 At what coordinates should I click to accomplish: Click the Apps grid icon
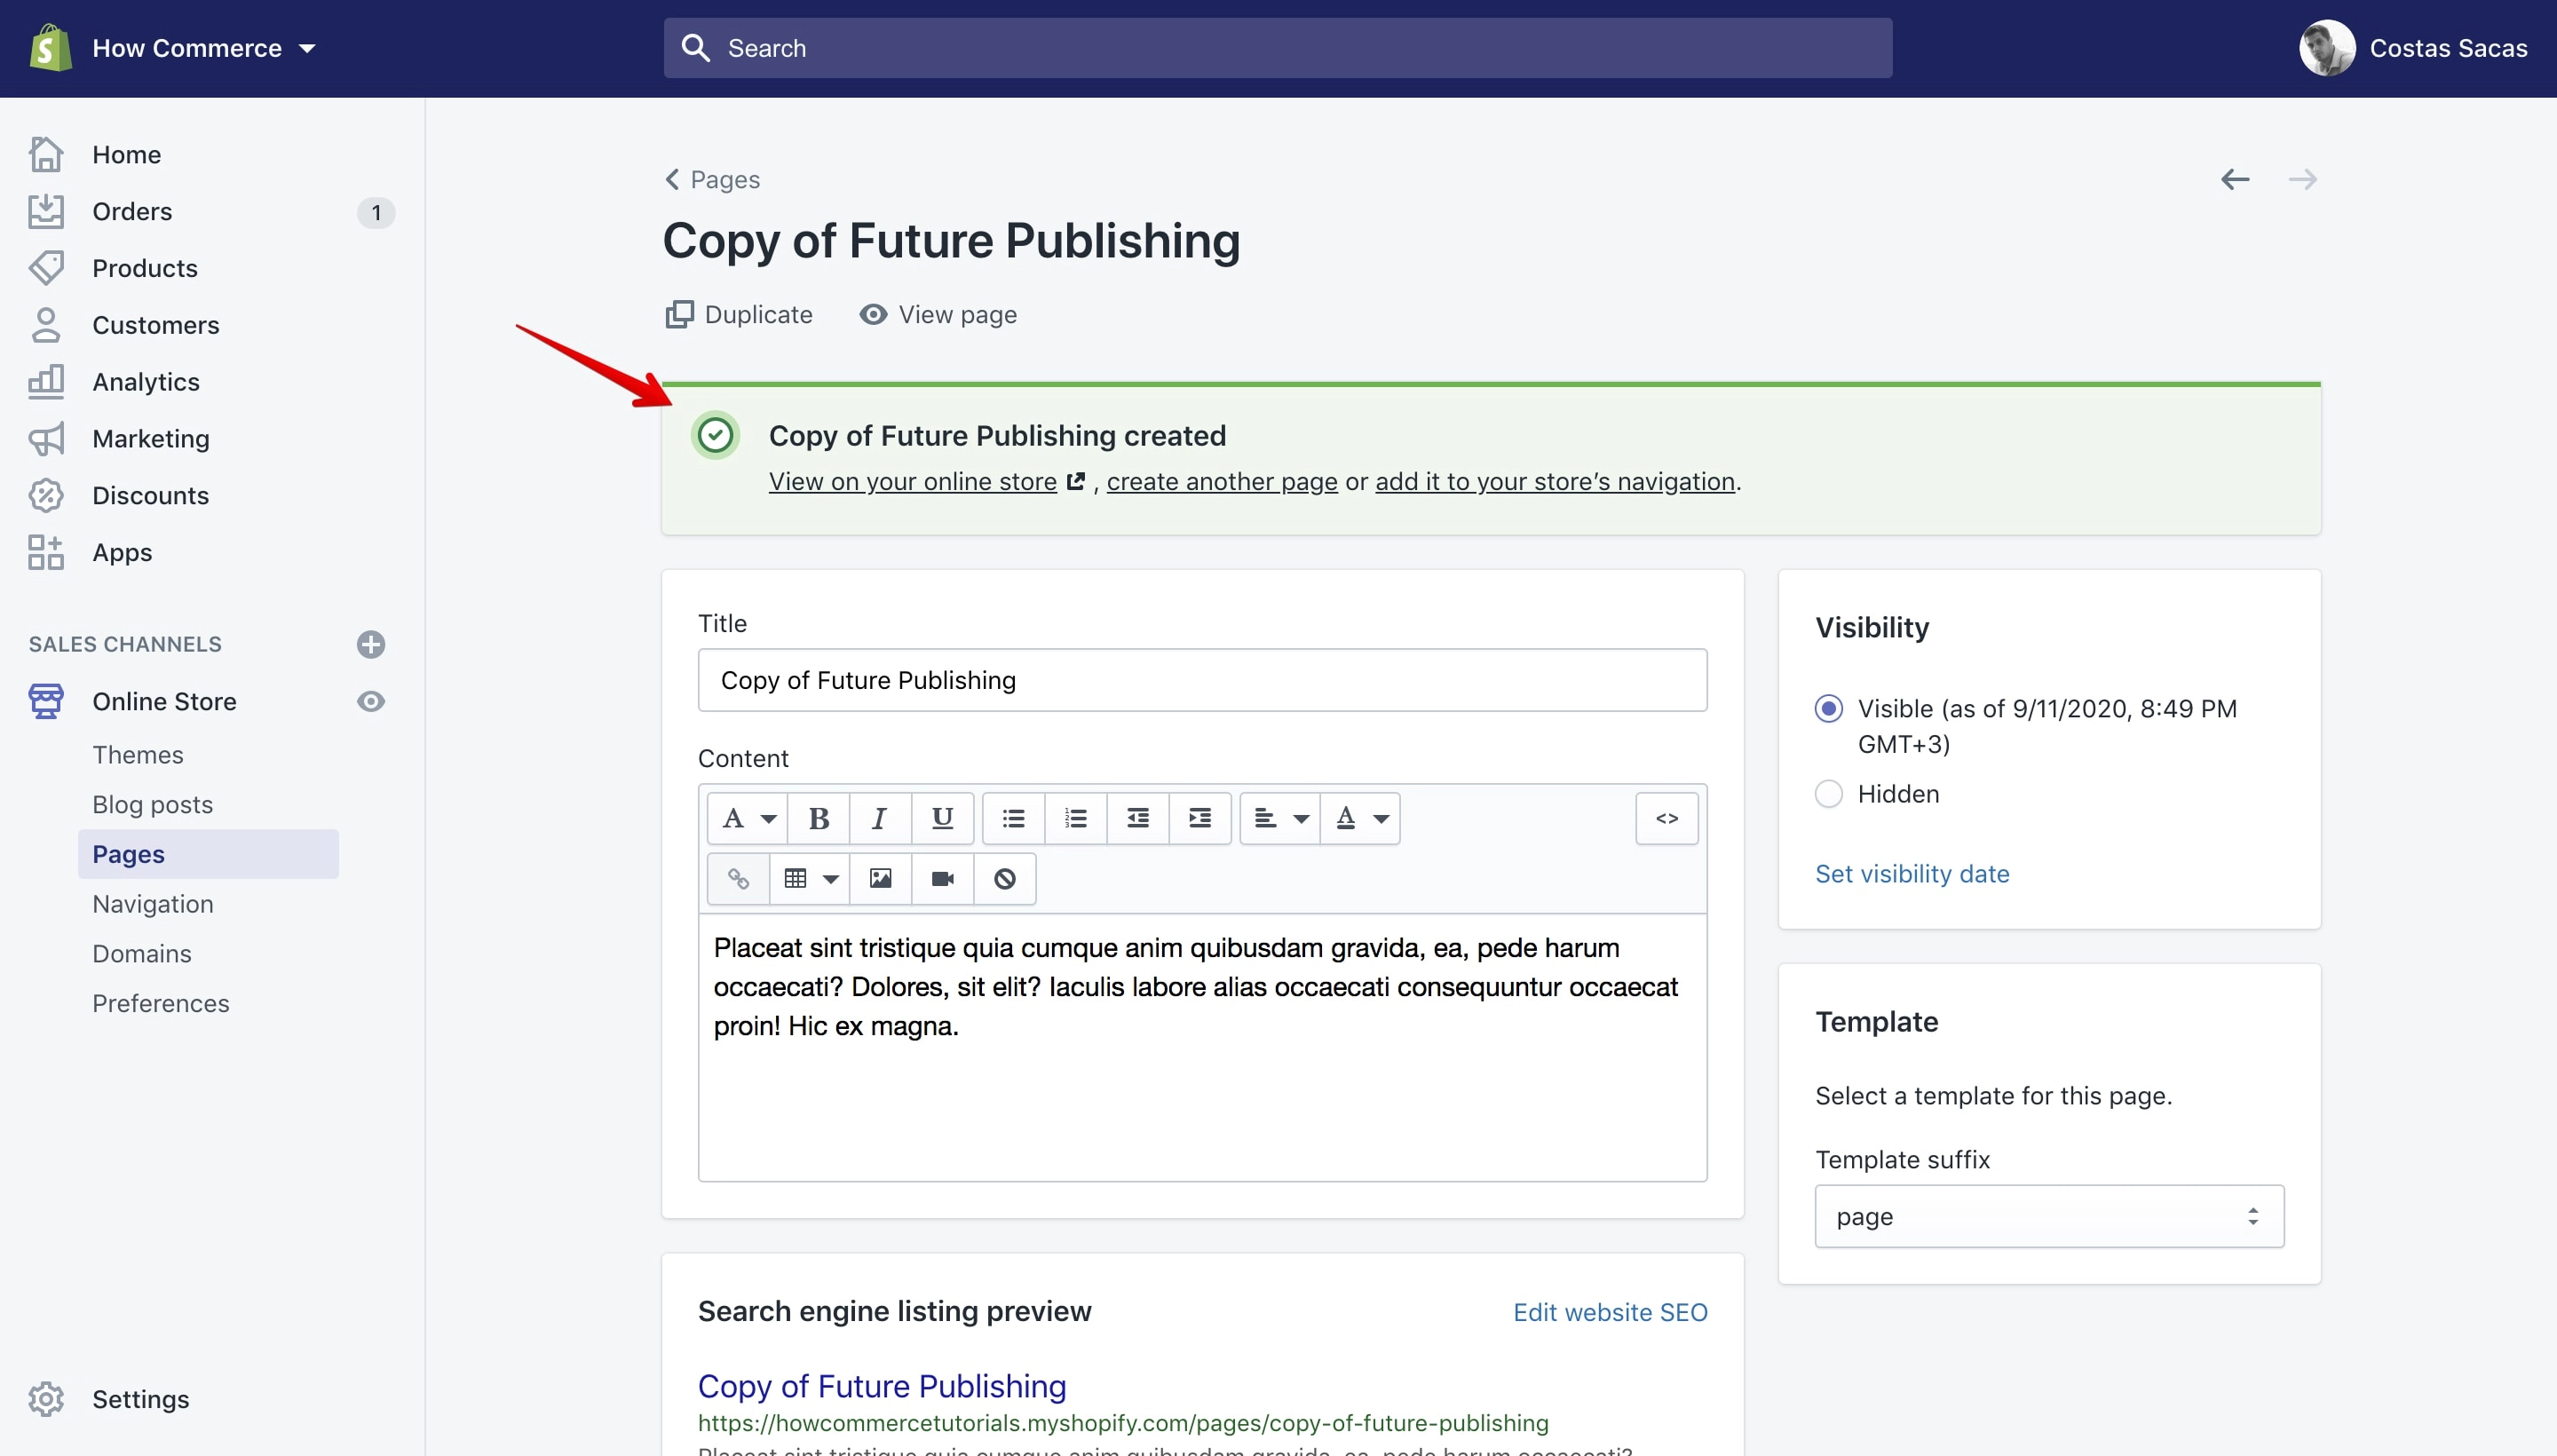point(46,553)
